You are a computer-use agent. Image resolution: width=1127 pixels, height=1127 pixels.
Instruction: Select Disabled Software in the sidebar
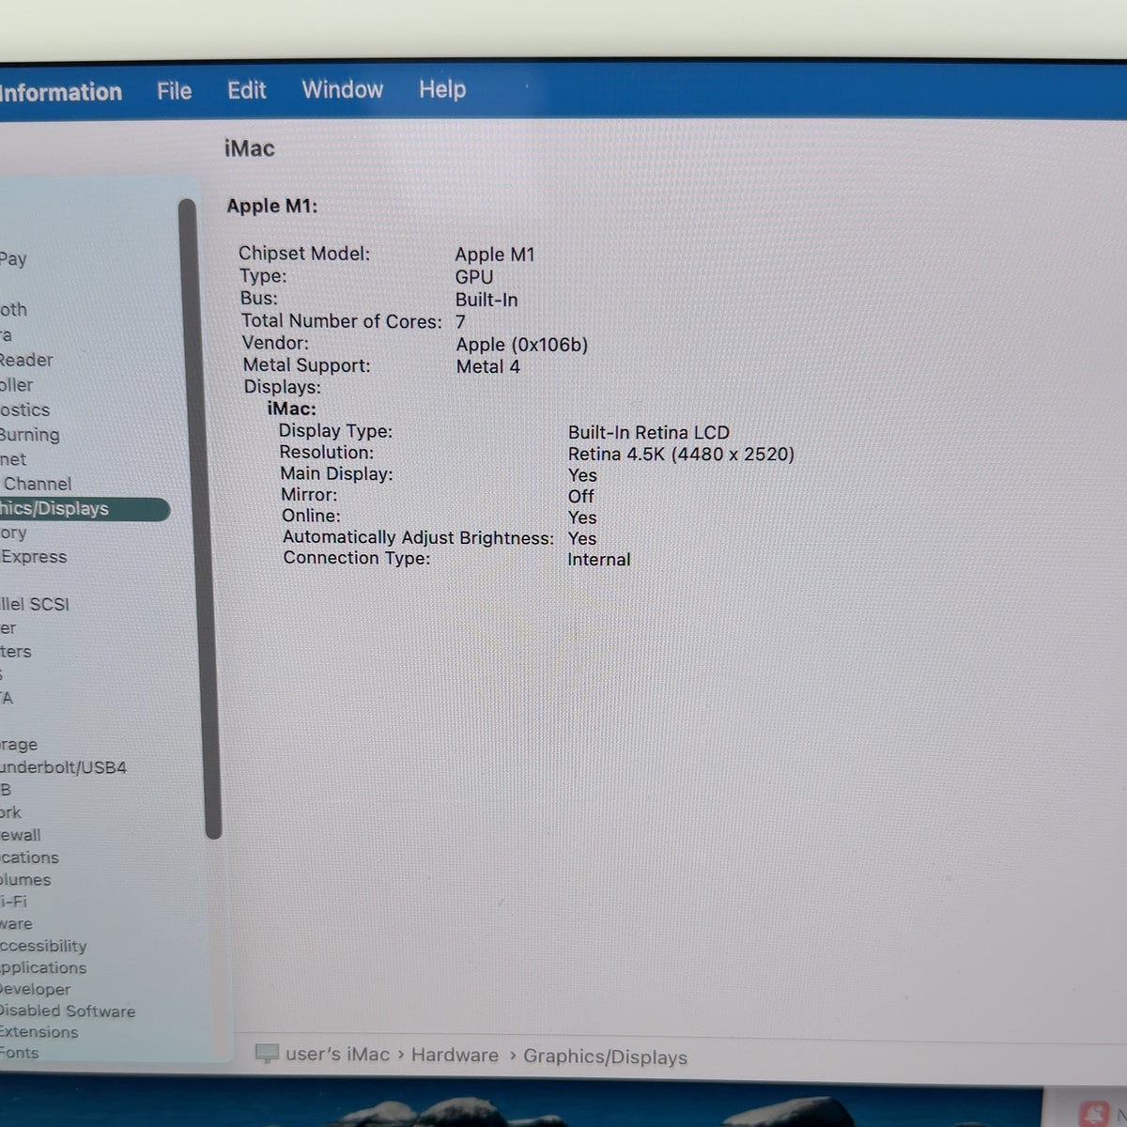(68, 1011)
